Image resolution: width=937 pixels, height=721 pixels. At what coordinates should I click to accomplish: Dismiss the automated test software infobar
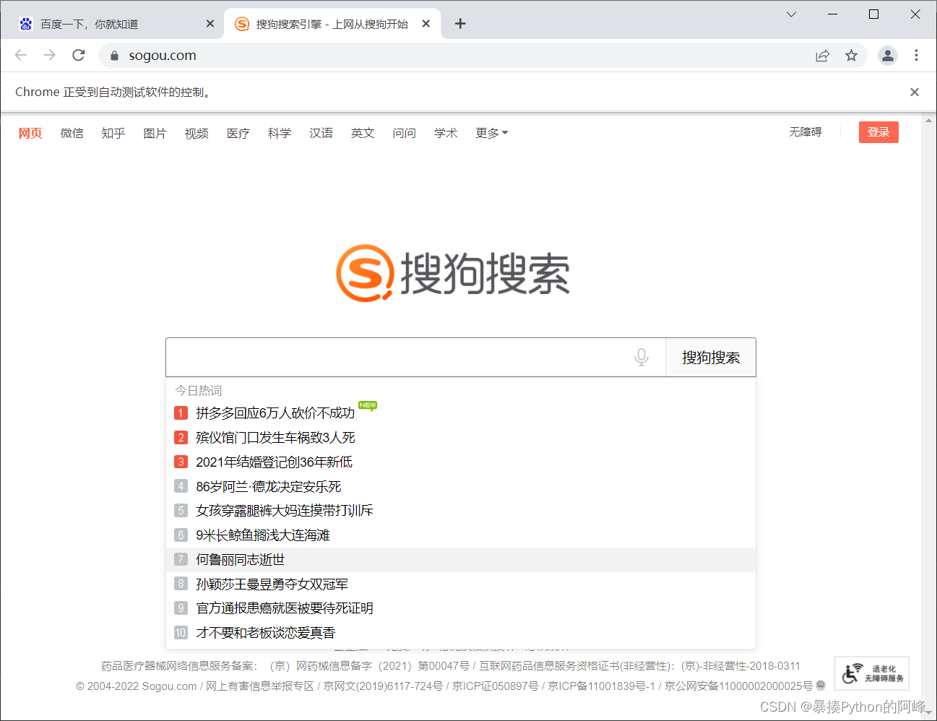tap(914, 92)
